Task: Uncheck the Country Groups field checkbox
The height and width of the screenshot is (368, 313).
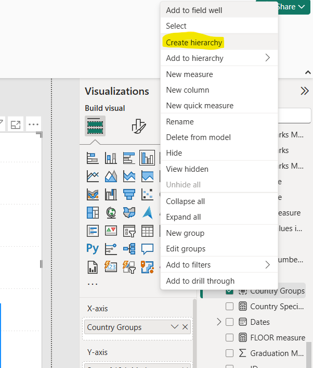Action: tap(229, 291)
